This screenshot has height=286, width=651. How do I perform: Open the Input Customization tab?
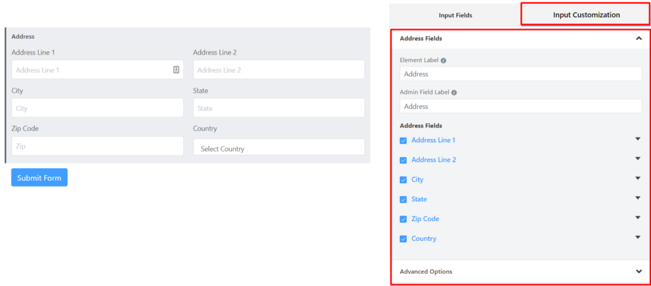click(x=586, y=15)
